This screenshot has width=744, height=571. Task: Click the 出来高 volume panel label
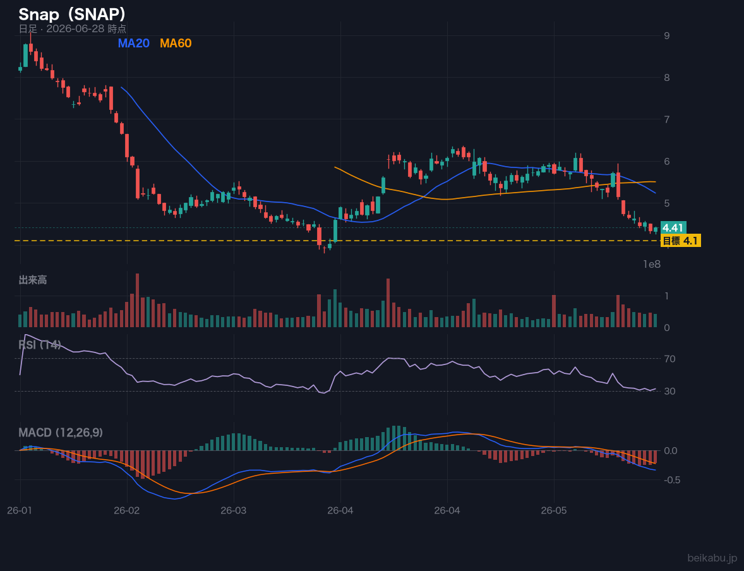tap(33, 280)
